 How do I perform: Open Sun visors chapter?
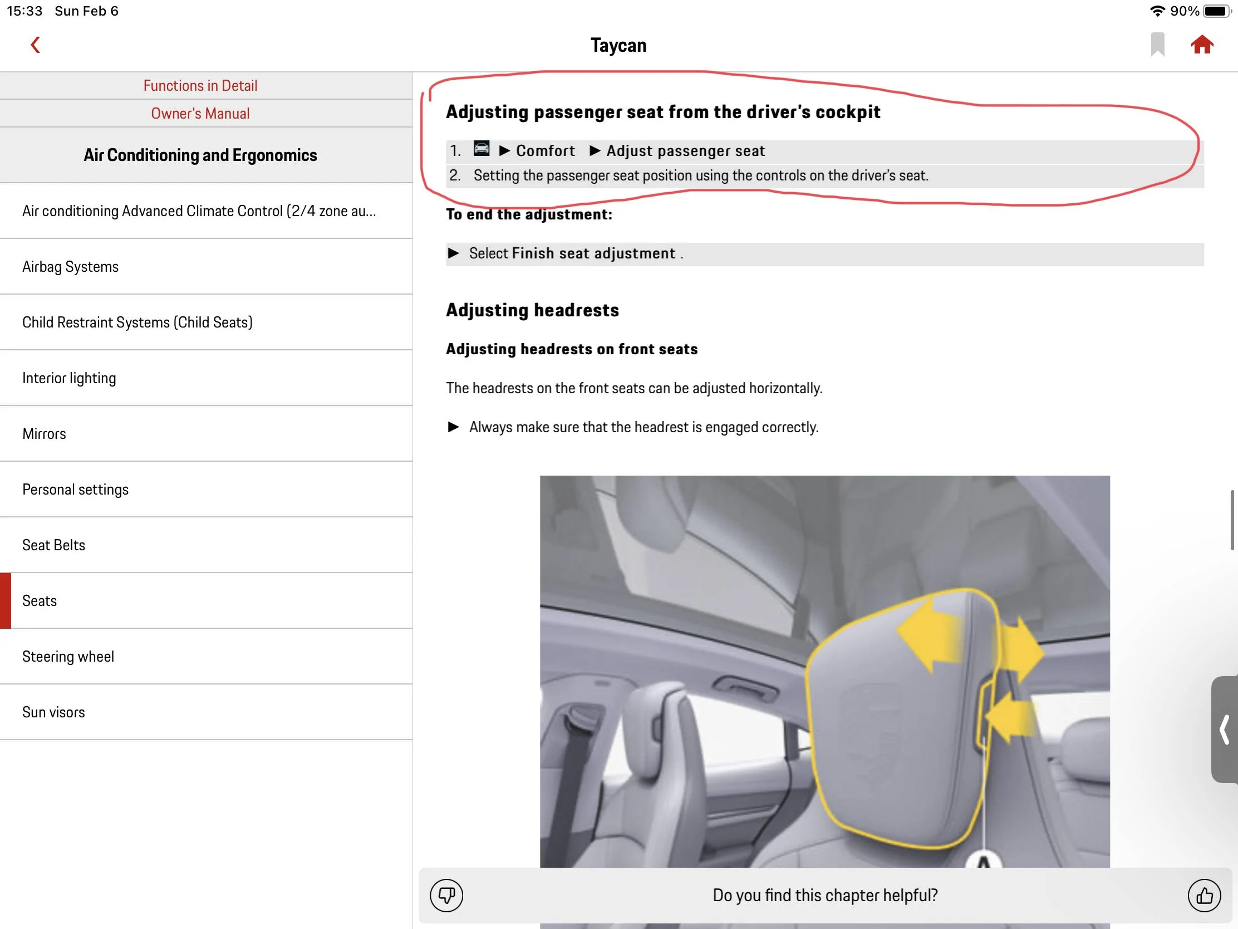(x=206, y=712)
